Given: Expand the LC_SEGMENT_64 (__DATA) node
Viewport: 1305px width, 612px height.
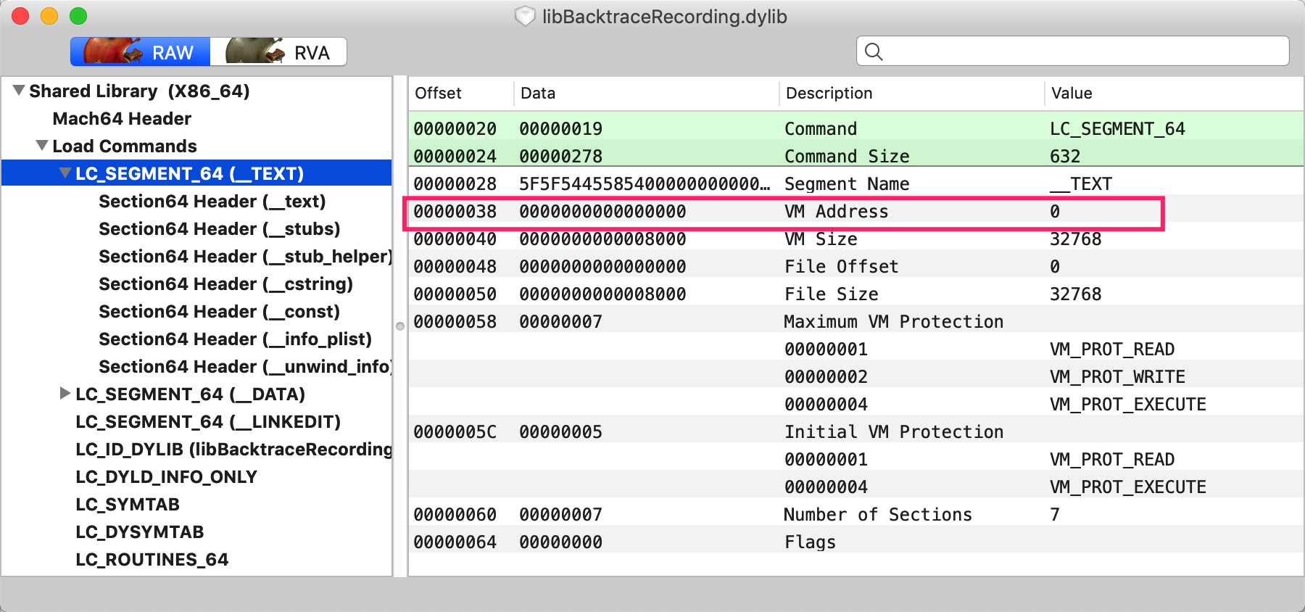Looking at the screenshot, I should [x=65, y=394].
